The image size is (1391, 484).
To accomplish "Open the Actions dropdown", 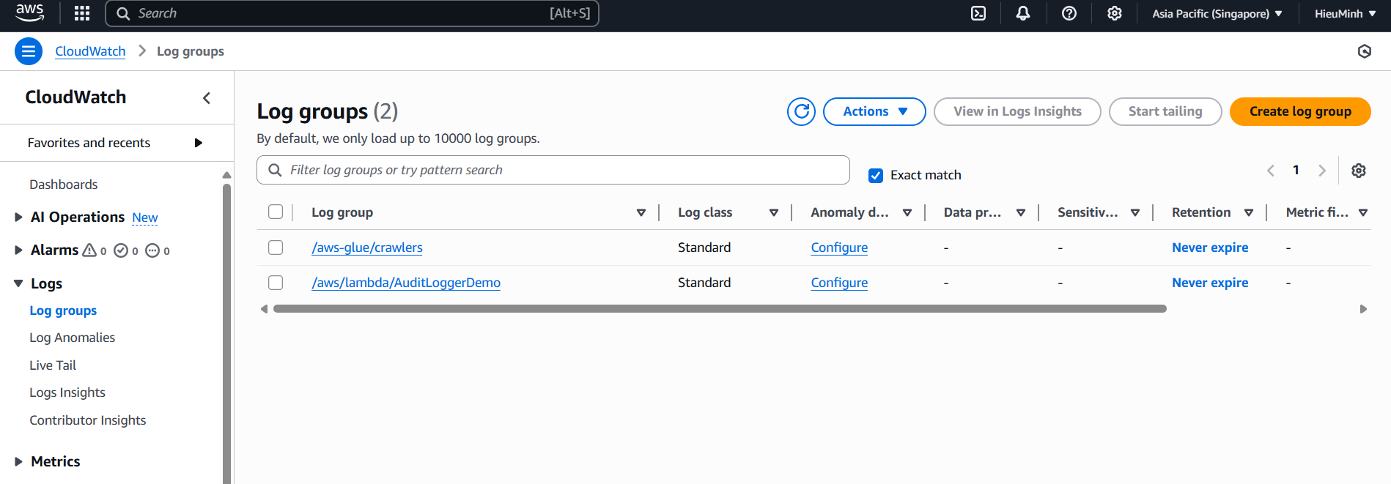I will (874, 111).
